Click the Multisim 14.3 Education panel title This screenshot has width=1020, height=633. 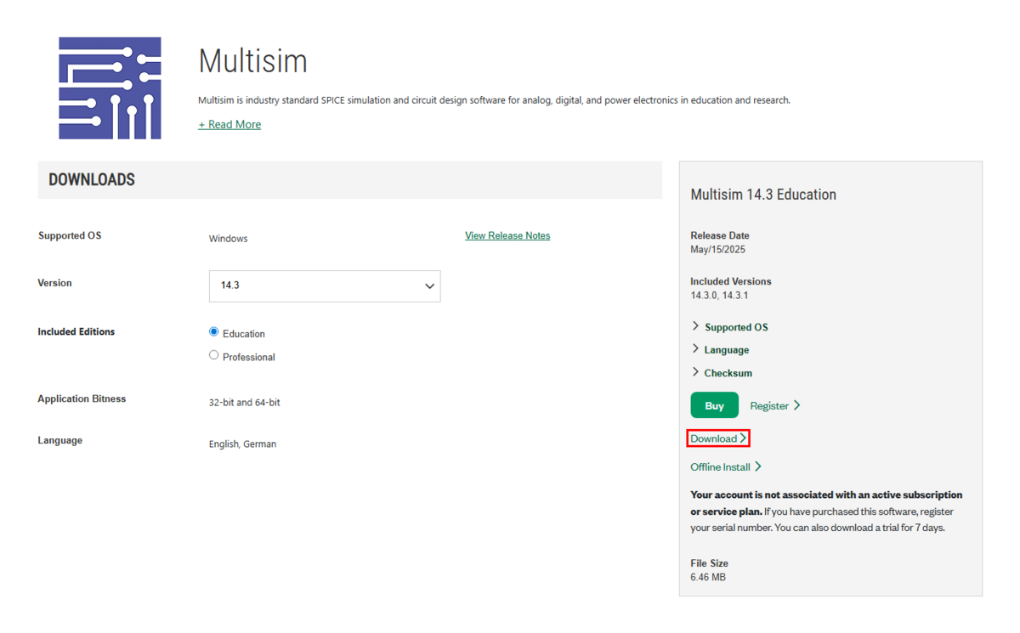[763, 195]
